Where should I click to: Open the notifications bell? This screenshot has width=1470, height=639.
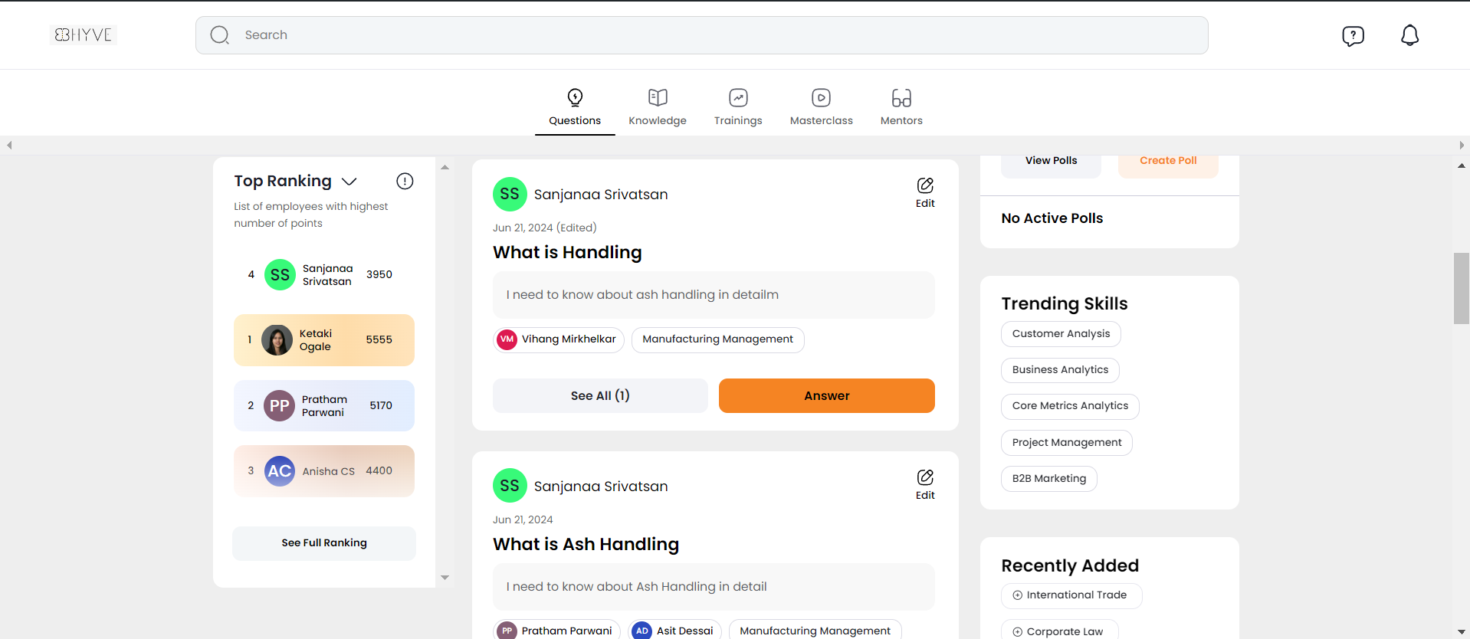tap(1409, 35)
